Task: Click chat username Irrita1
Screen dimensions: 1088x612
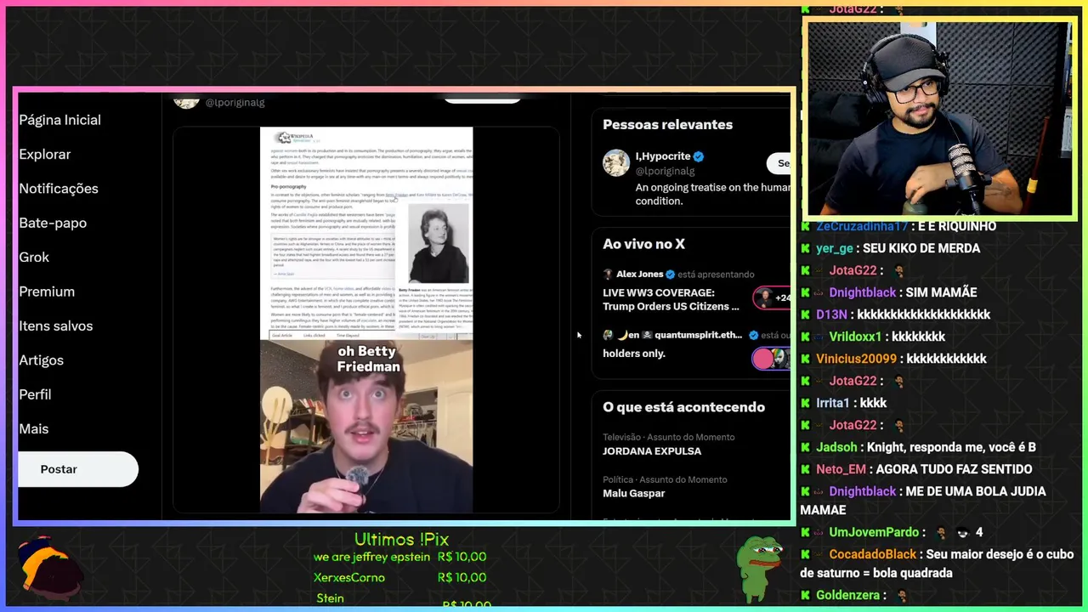Action: [833, 403]
